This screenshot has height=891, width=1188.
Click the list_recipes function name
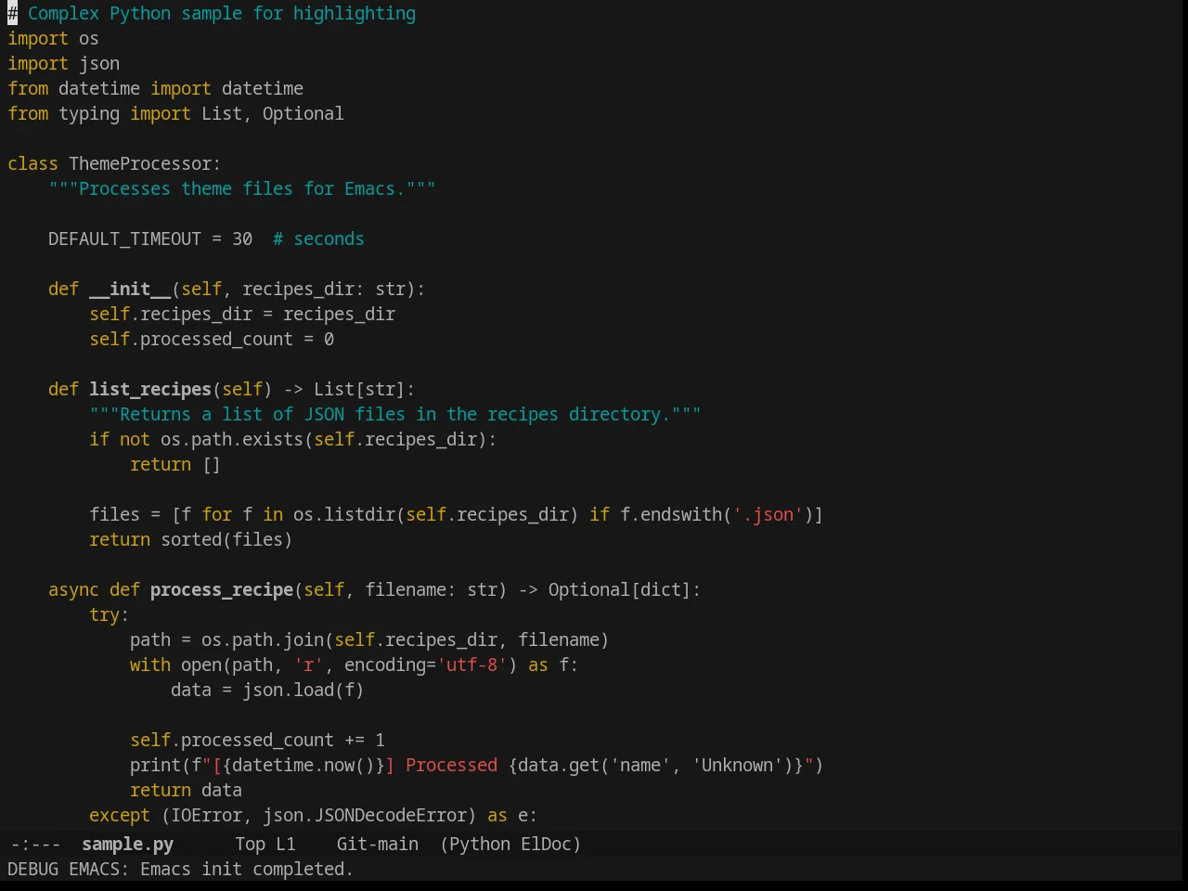[150, 389]
